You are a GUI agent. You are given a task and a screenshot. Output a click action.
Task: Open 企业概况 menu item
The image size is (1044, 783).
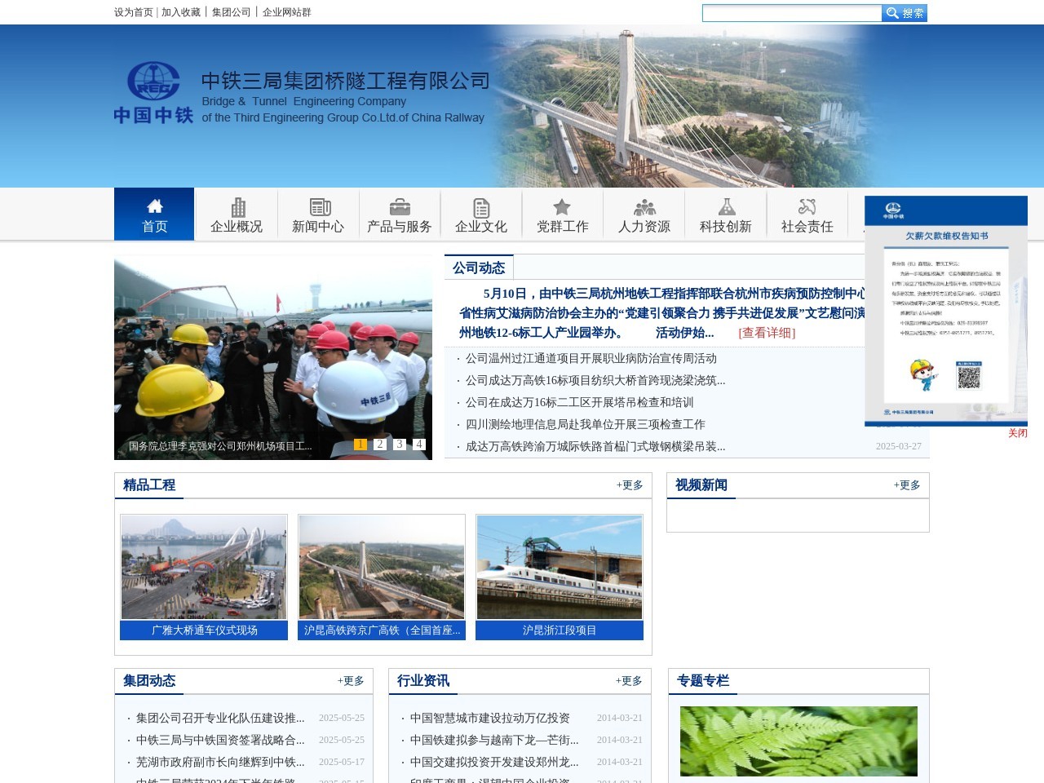point(237,227)
